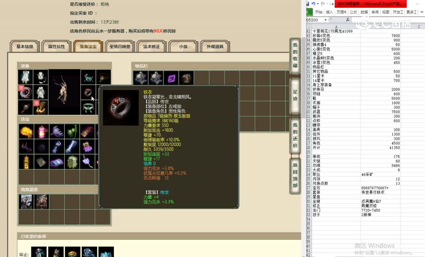425x257 pixels.
Task: Open the Undo history dropdown arrow in Excel
Action: tap(318, 4)
